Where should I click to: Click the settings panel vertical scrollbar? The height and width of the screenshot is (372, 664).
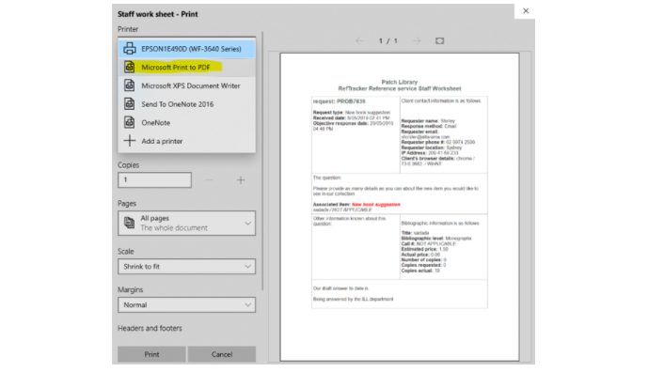[x=262, y=161]
